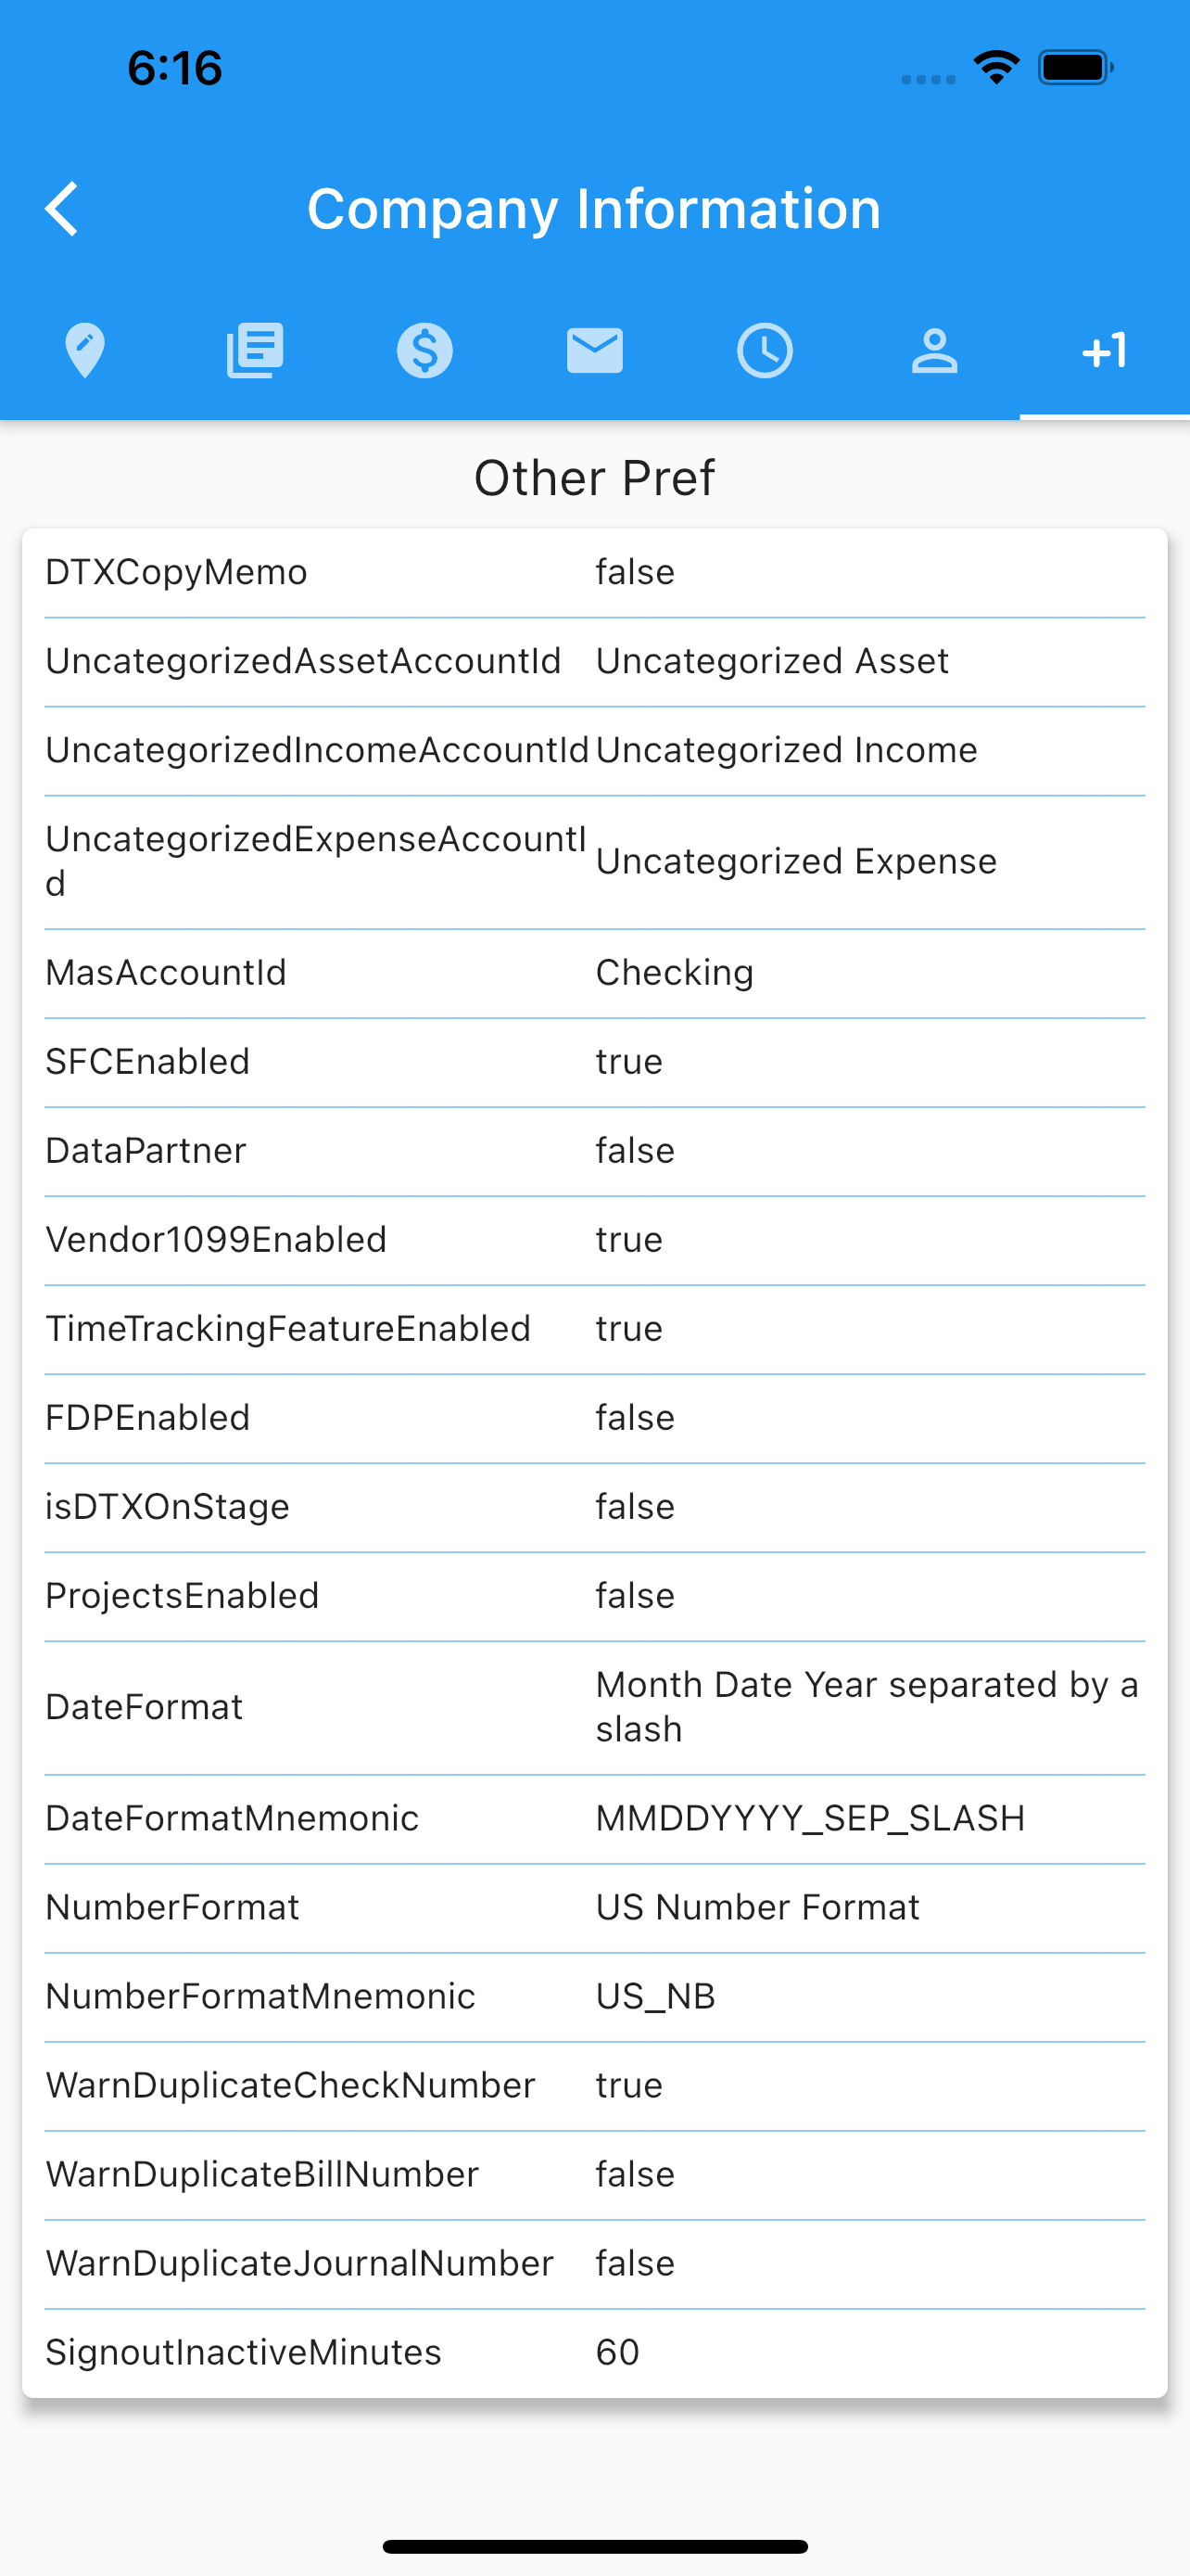Select the DateFormatMnemonic MMDDYYYY_SEP_SLASH value
1190x2576 pixels.
[x=809, y=1818]
